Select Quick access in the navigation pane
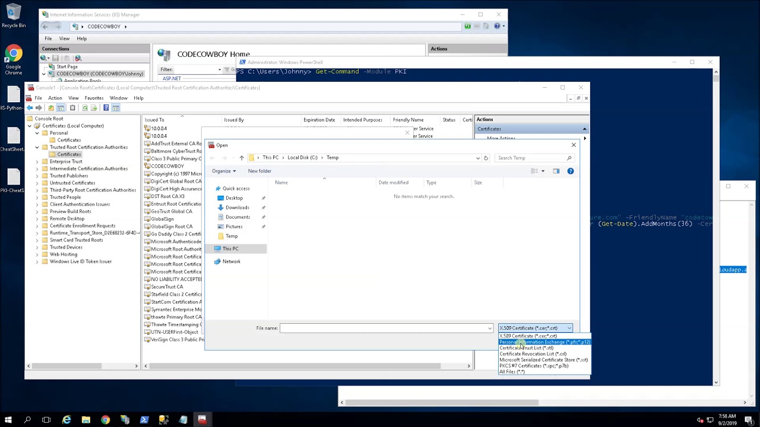 (x=236, y=189)
